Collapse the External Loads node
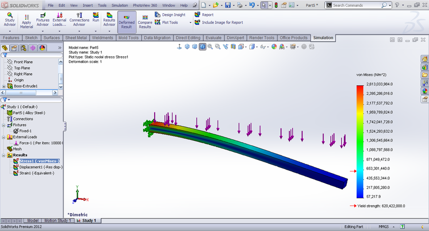 (x=4, y=137)
